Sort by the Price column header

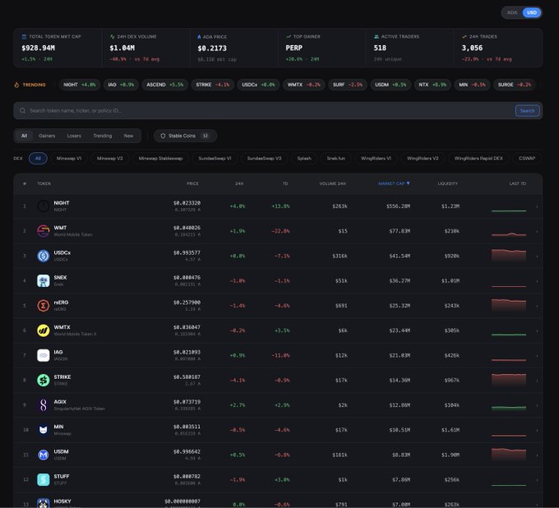(192, 183)
